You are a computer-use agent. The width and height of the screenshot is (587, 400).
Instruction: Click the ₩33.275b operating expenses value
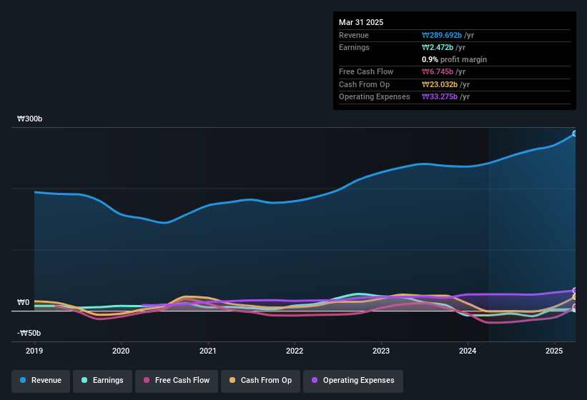(440, 97)
